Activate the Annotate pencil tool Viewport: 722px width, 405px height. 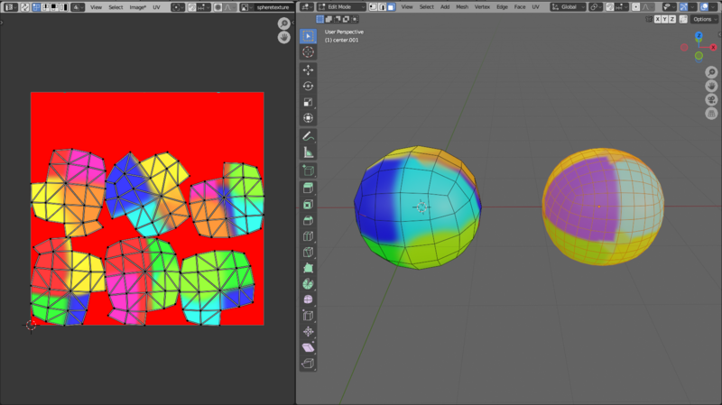(x=309, y=136)
